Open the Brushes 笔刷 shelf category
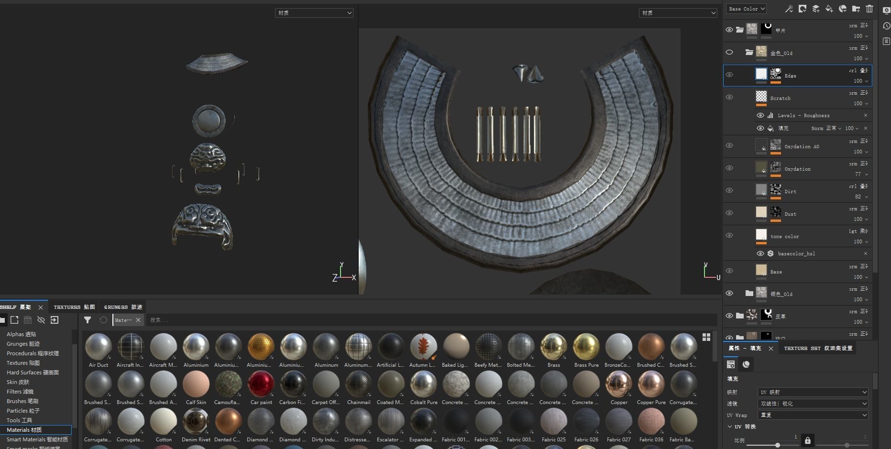The image size is (891, 449). pyautogui.click(x=22, y=401)
